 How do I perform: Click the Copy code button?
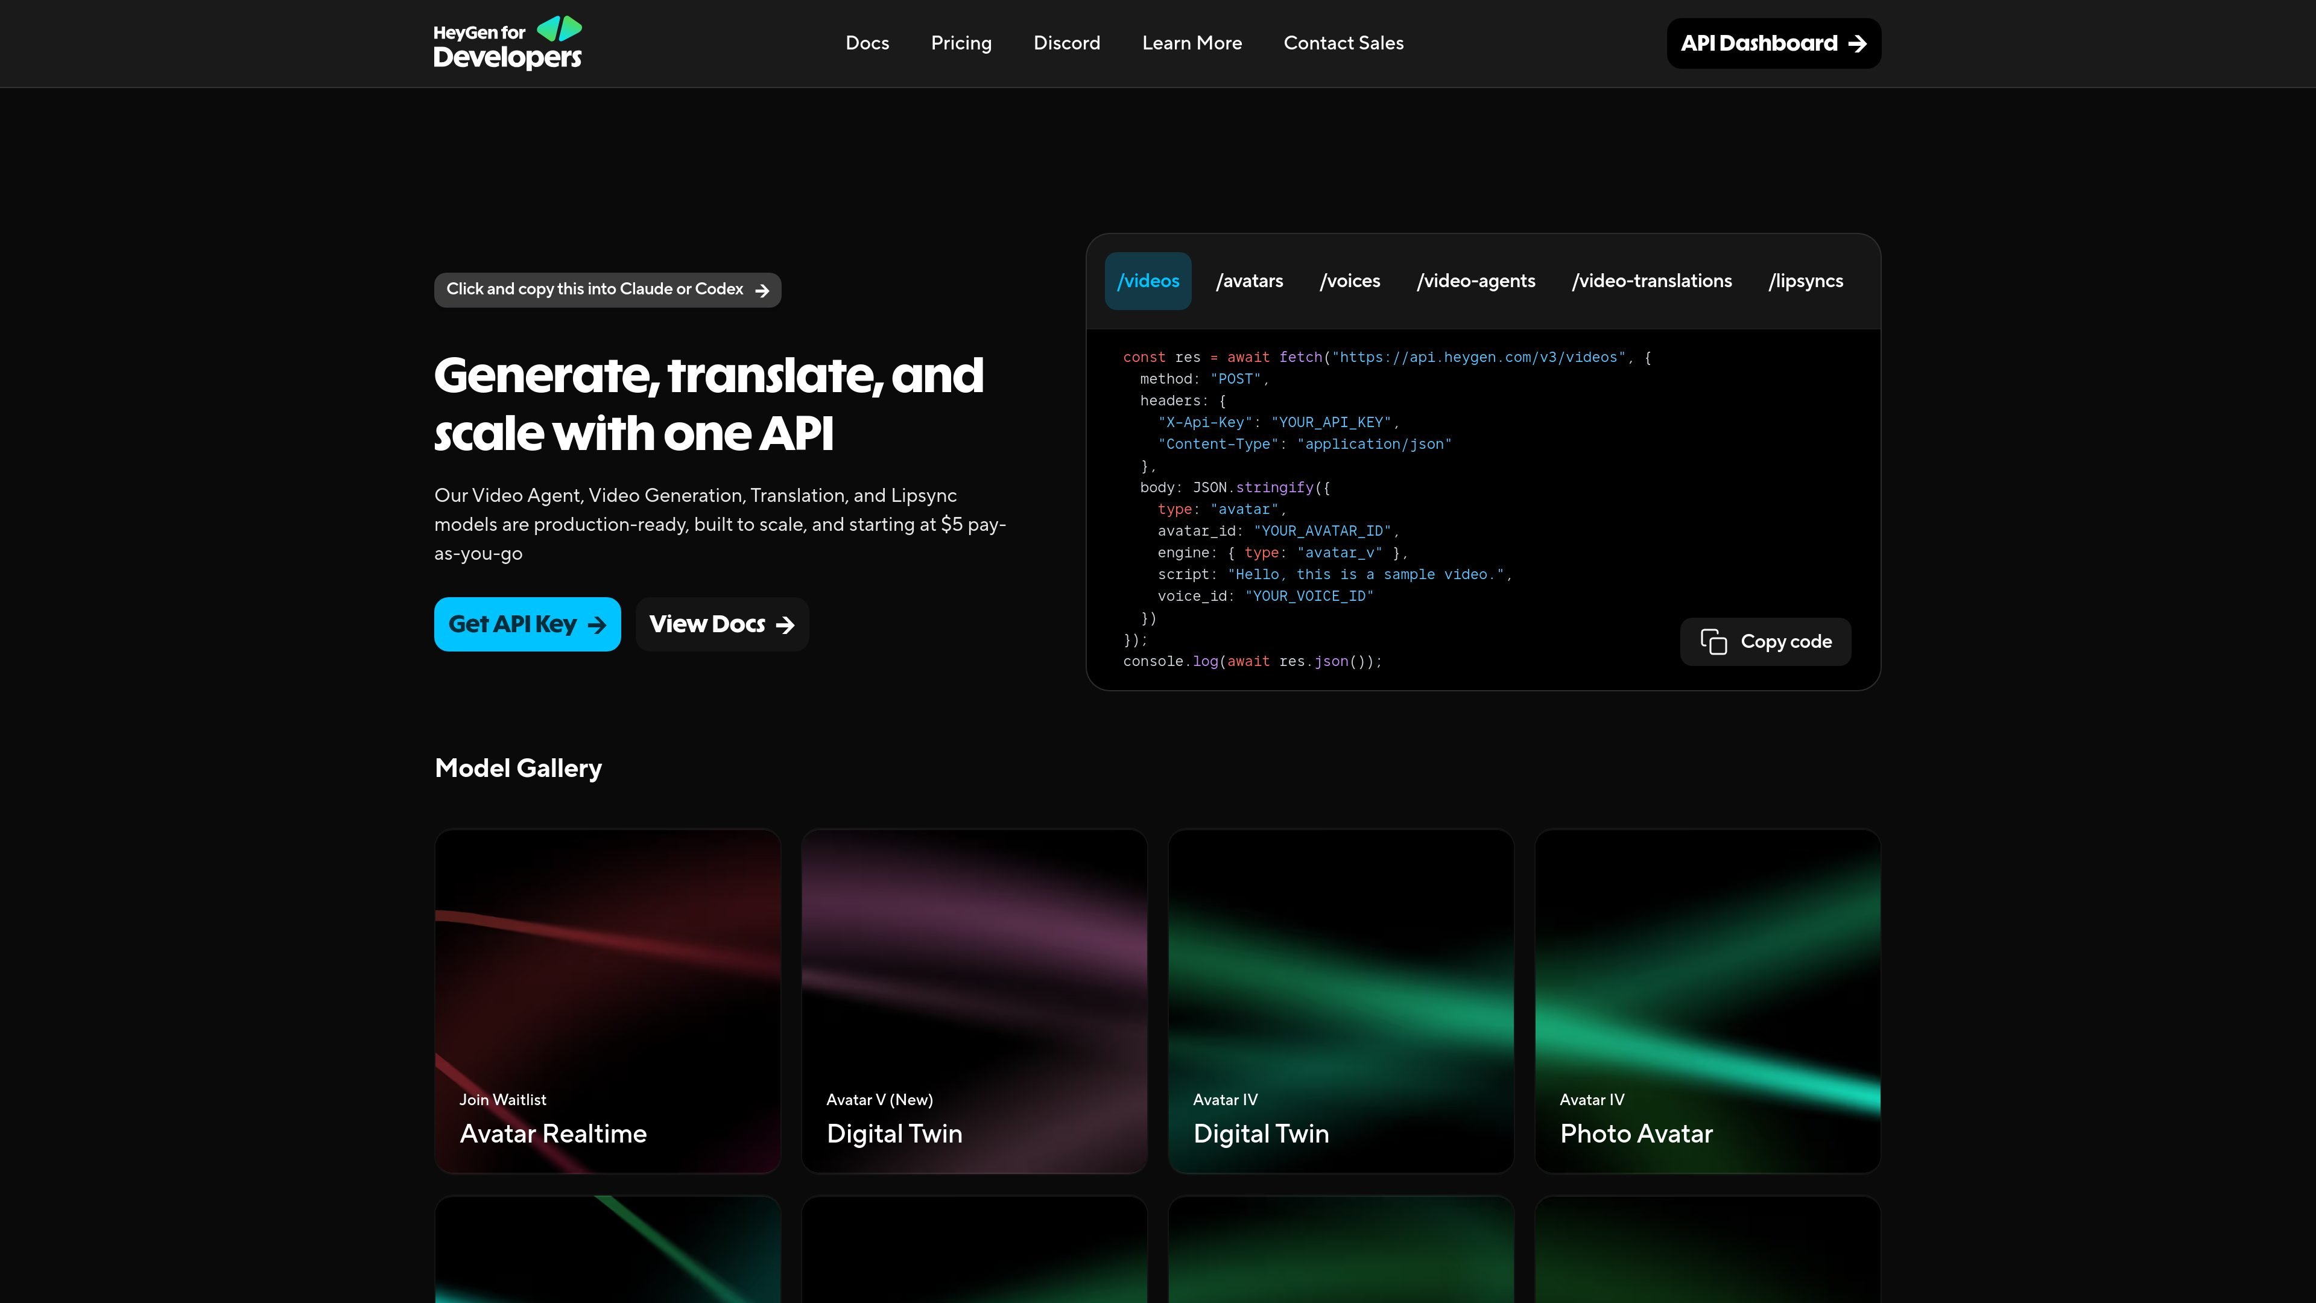click(x=1765, y=642)
